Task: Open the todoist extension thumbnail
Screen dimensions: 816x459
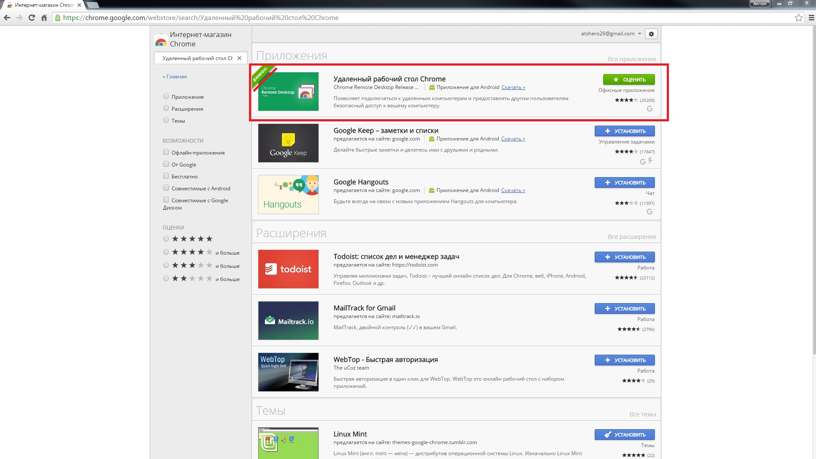Action: click(288, 269)
